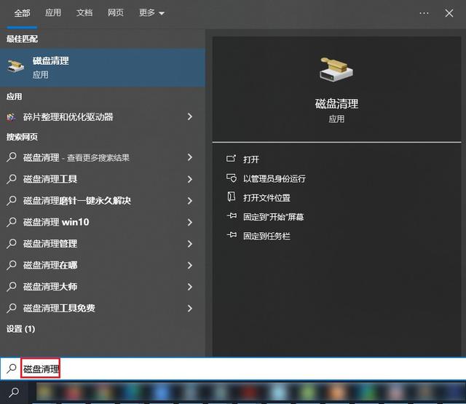The image size is (466, 404).
Task: Select the 全部 tab
Action: (x=22, y=13)
